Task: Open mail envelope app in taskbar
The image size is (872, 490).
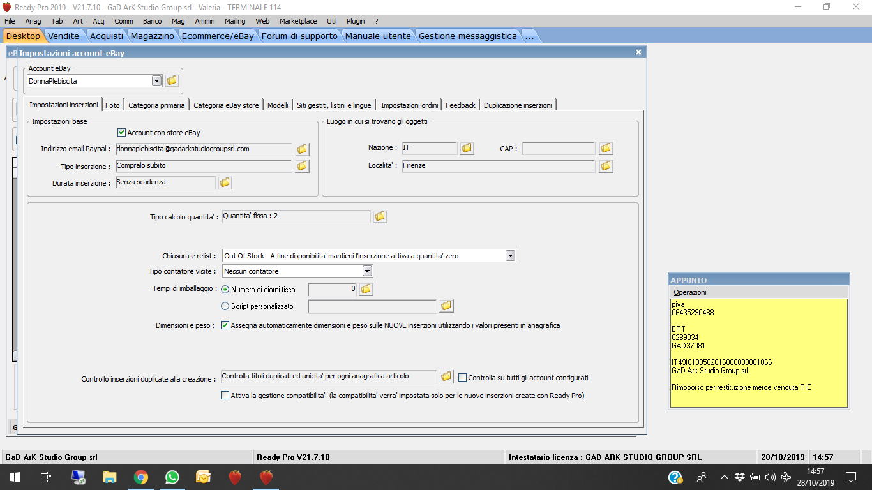Action: click(x=204, y=477)
